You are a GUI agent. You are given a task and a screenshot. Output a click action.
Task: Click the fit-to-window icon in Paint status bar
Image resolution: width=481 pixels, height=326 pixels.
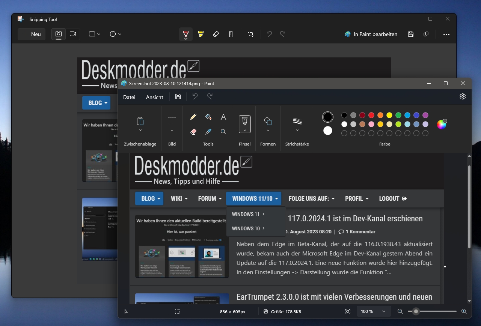(x=348, y=311)
